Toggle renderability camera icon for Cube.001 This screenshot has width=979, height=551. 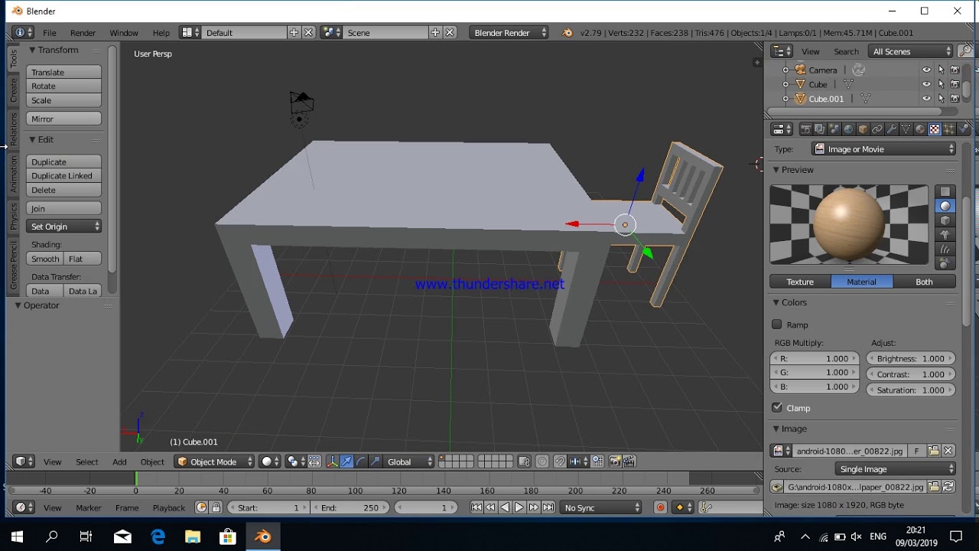click(x=955, y=99)
